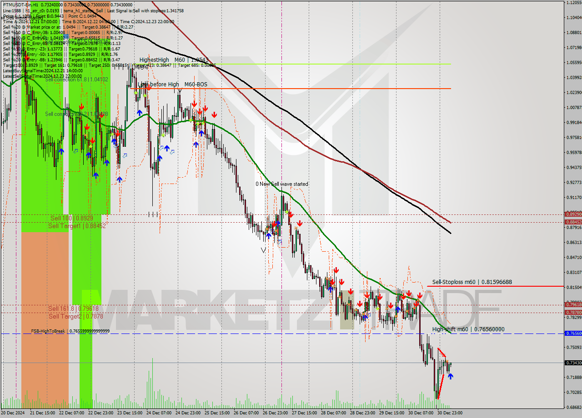
Task: Select the 'Sell 161.8 | 0.79618' label
Action: 73,309
